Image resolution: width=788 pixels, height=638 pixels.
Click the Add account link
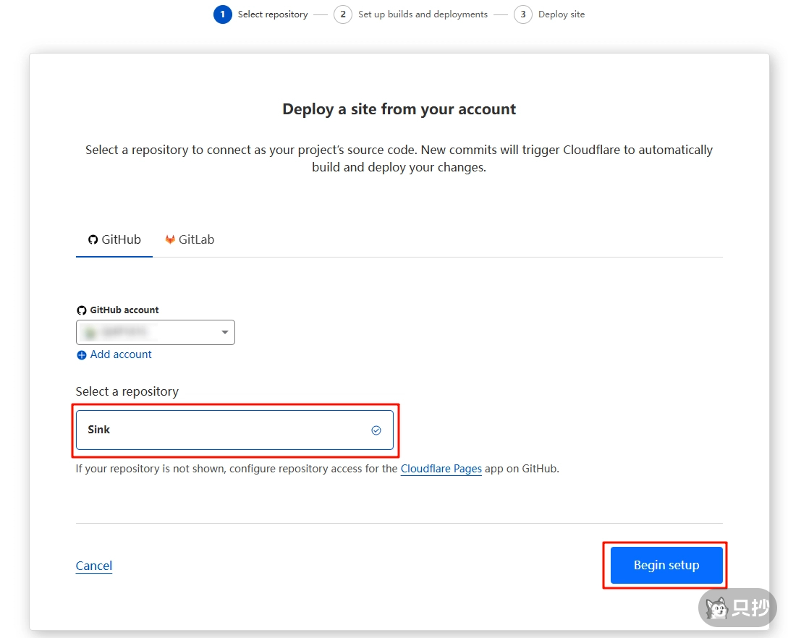point(121,354)
